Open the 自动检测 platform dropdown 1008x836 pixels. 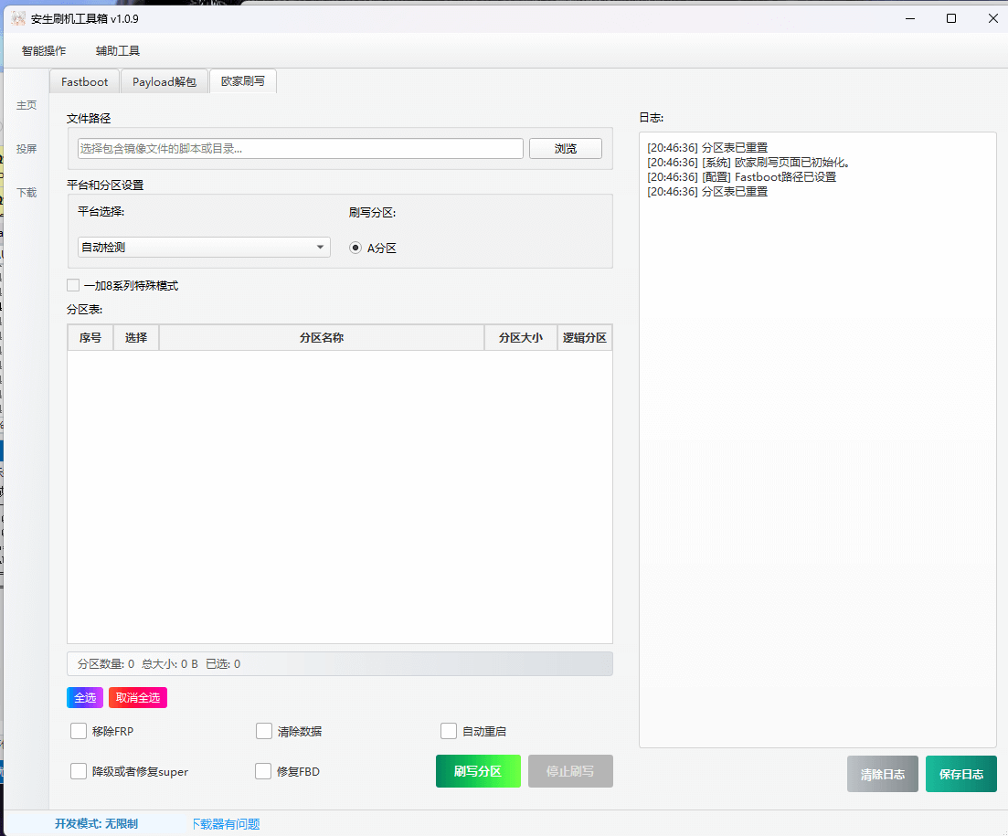[x=203, y=247]
